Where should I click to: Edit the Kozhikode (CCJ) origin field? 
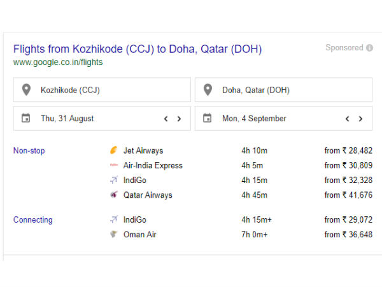point(108,90)
